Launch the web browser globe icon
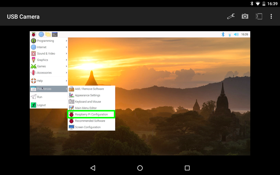 click(41, 34)
